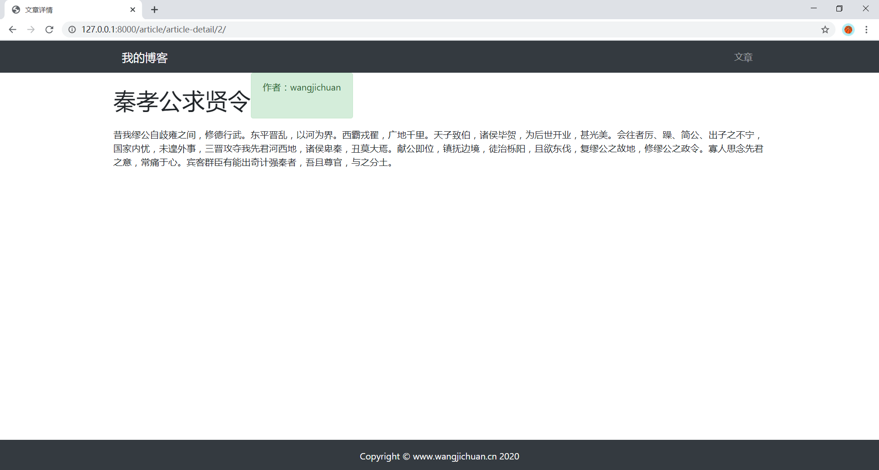Screen dimensions: 879x470
Task: Close the browser window
Action: click(865, 9)
